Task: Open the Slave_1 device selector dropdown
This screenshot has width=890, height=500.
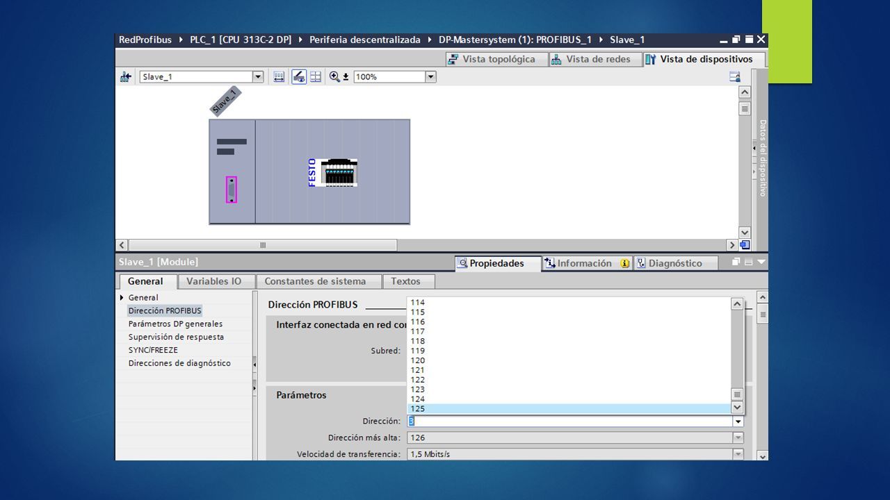Action: coord(258,77)
